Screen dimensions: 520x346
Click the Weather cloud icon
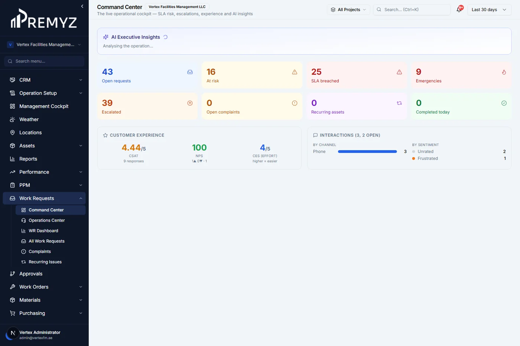click(x=12, y=119)
